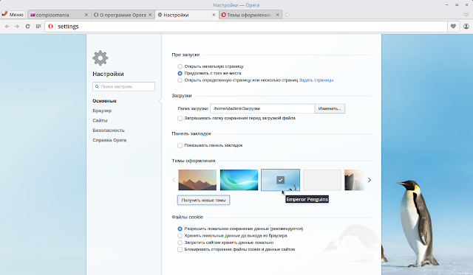The height and width of the screenshot is (275, 473).
Task: Open the Opera Меню button
Action: [13, 15]
